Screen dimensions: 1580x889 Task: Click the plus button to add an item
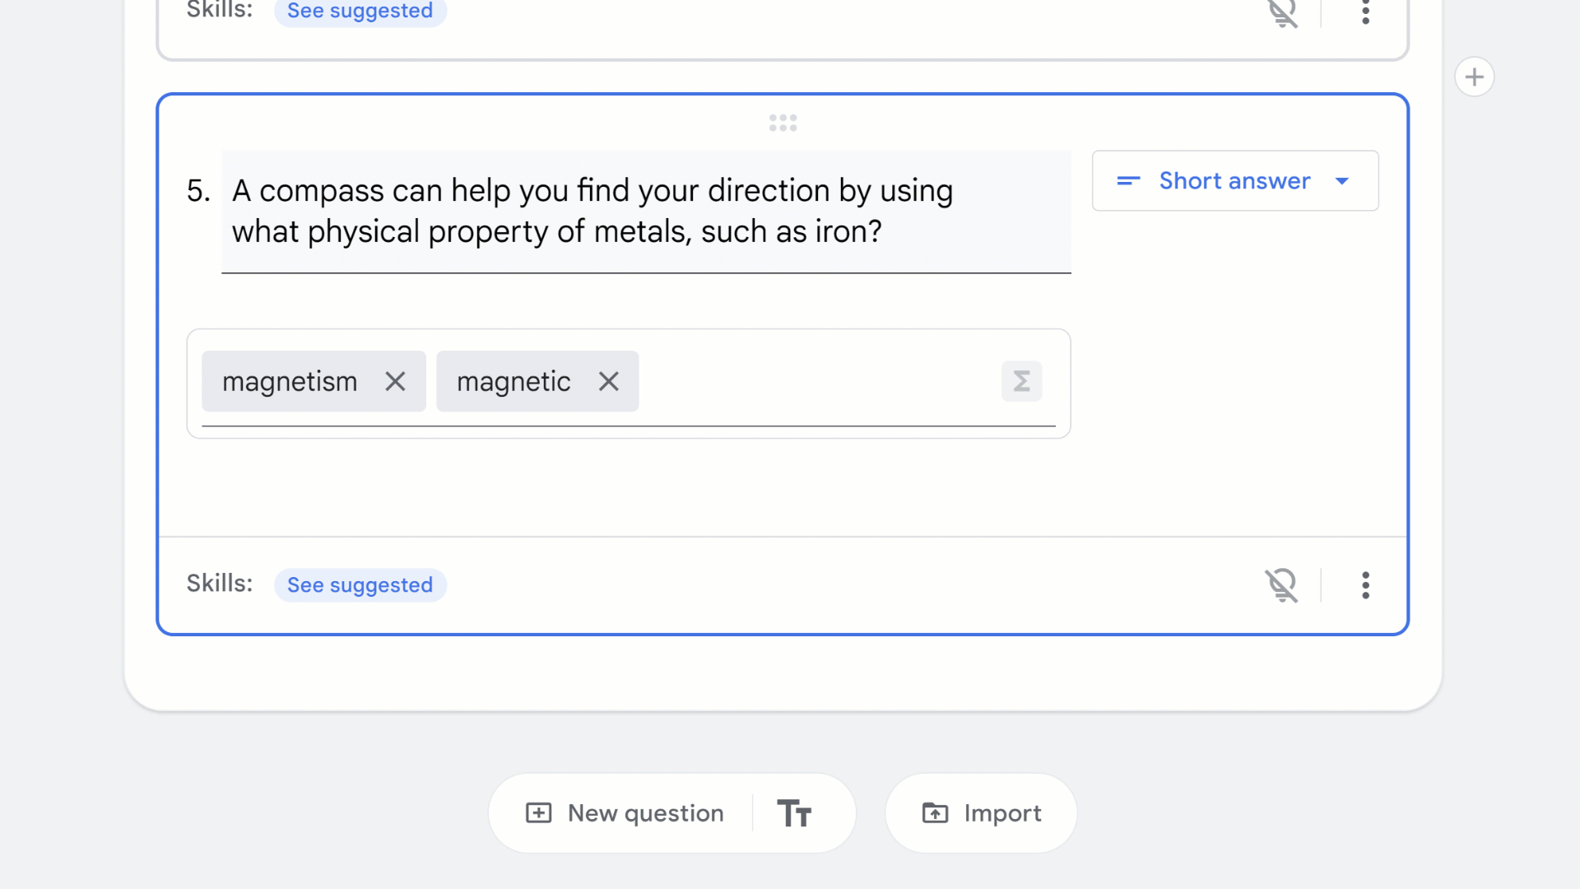pyautogui.click(x=1474, y=77)
